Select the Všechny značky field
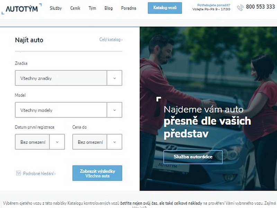This screenshot has width=277, height=208. click(x=61, y=78)
